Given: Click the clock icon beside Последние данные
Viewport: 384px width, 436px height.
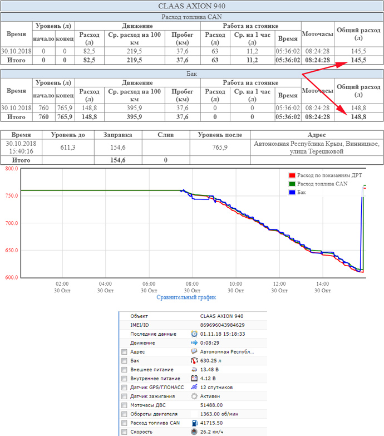Looking at the screenshot, I should click(x=194, y=334).
